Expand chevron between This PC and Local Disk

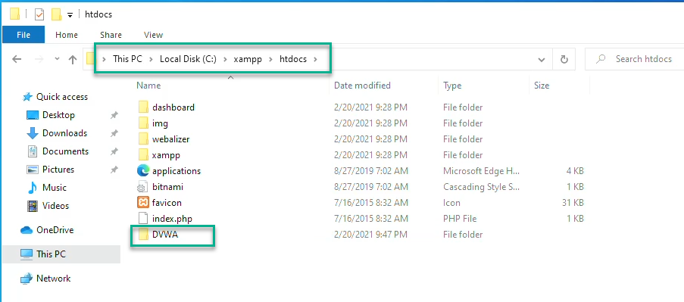pyautogui.click(x=151, y=59)
